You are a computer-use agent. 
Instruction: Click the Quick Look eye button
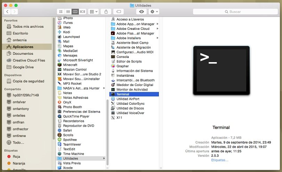click(x=142, y=12)
